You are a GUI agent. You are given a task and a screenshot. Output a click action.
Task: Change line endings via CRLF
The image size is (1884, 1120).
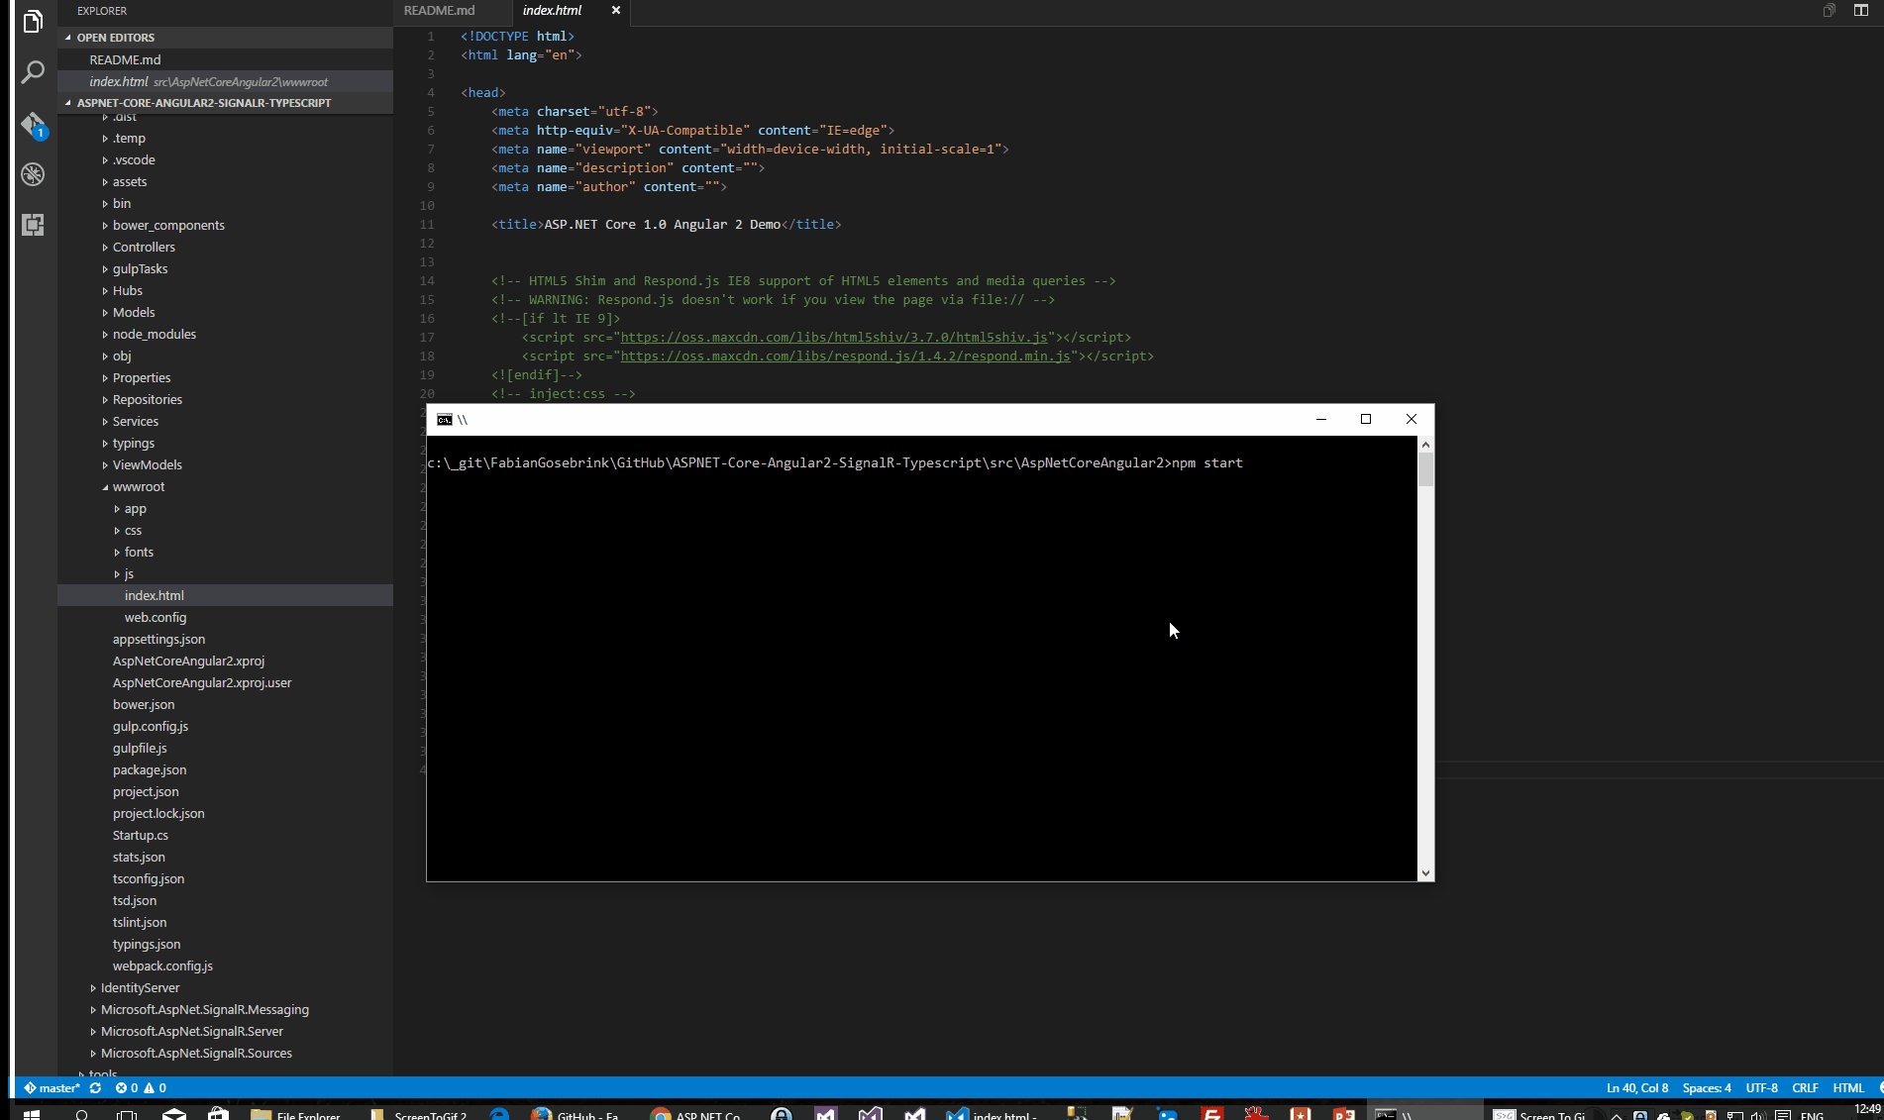tap(1805, 1087)
